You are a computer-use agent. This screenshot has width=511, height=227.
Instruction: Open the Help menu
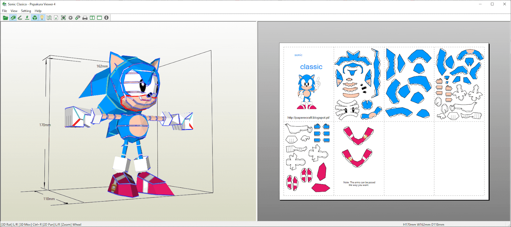tap(38, 11)
